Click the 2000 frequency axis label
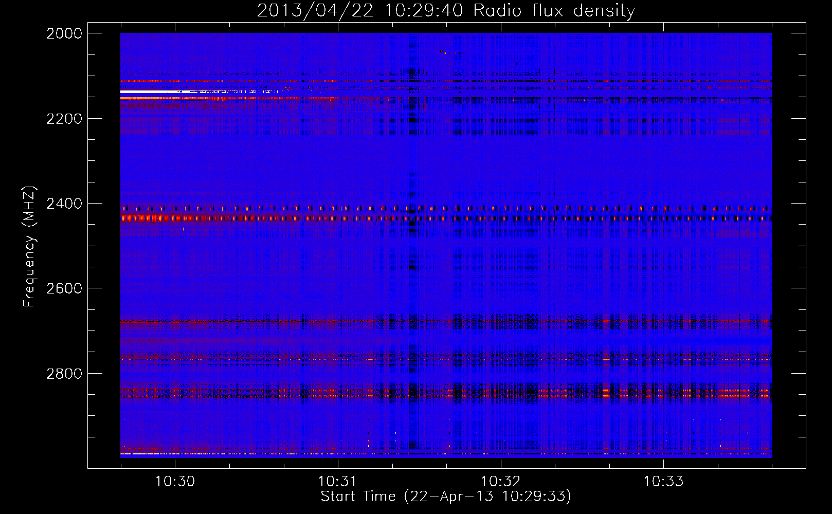Viewport: 832px width, 514px height. click(64, 33)
